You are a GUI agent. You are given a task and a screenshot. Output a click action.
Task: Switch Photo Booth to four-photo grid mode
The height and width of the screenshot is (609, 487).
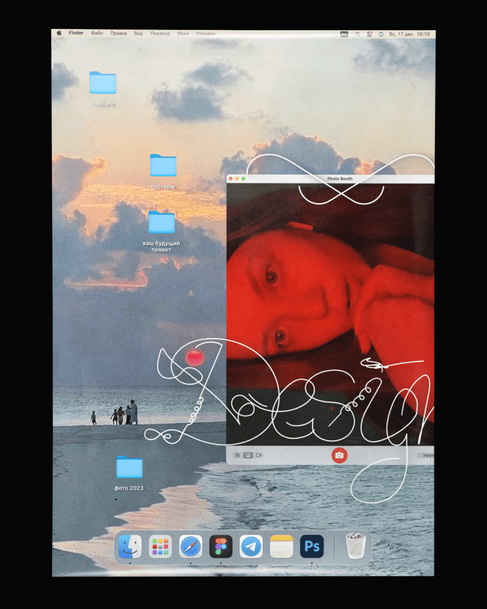pyautogui.click(x=237, y=455)
